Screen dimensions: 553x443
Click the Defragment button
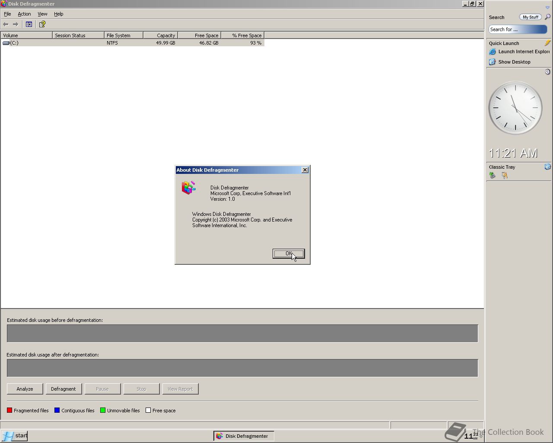pos(64,389)
